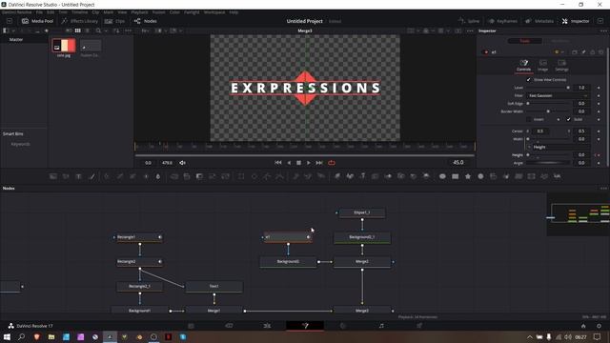Open the Media page icon in the bottom bar
The image size is (610, 343).
coord(191,326)
